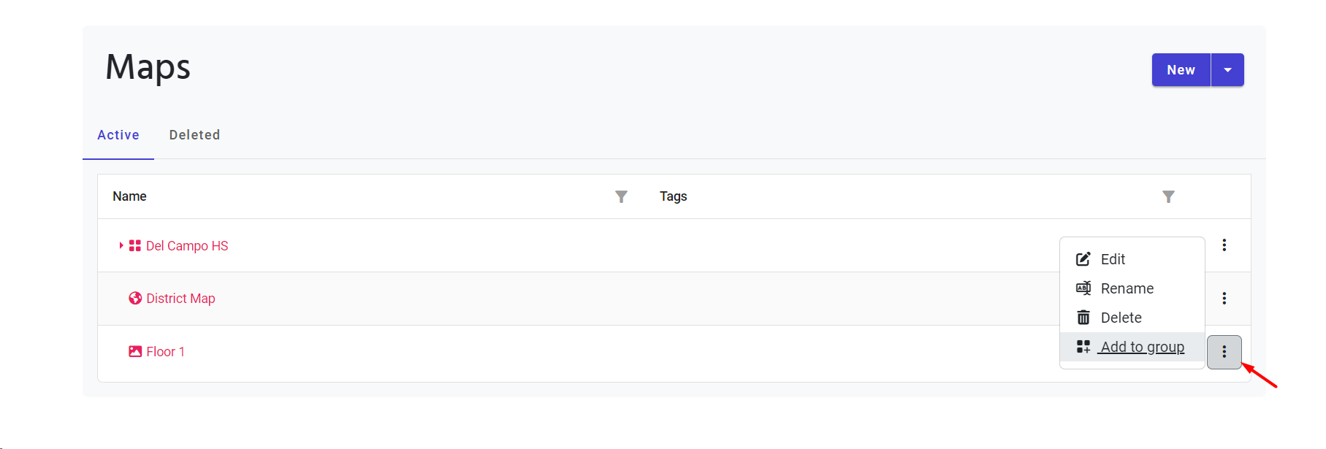1326x449 pixels.
Task: Choose Rename from the context menu
Action: coord(1127,288)
